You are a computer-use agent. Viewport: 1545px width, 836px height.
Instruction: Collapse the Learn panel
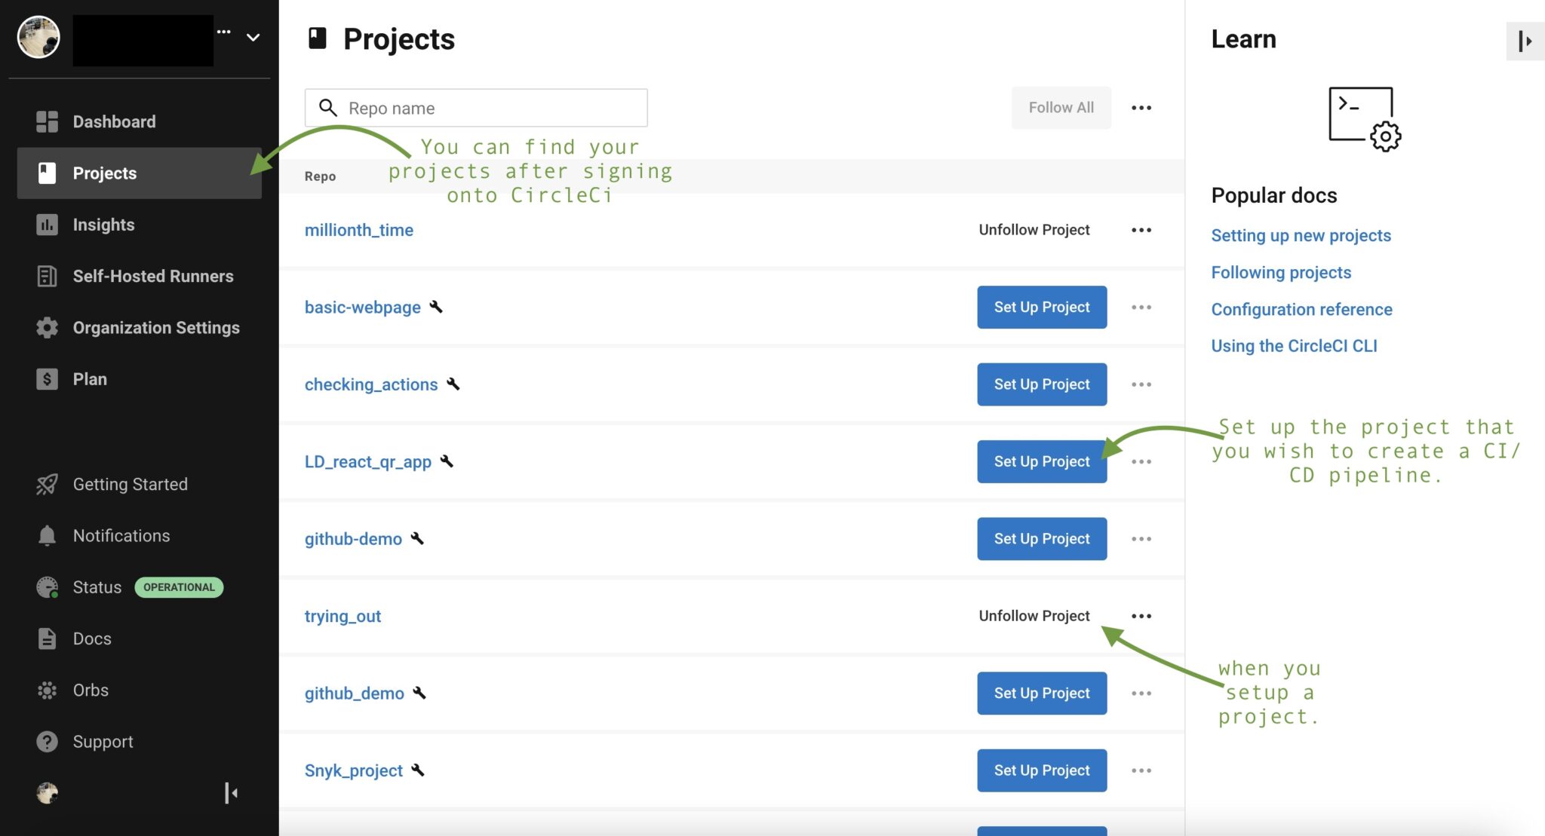(1525, 41)
